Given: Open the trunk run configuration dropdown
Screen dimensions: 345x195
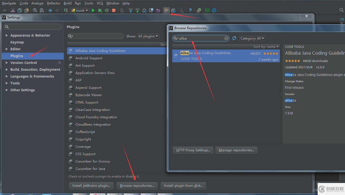Looking at the screenshot, I should 80,10.
